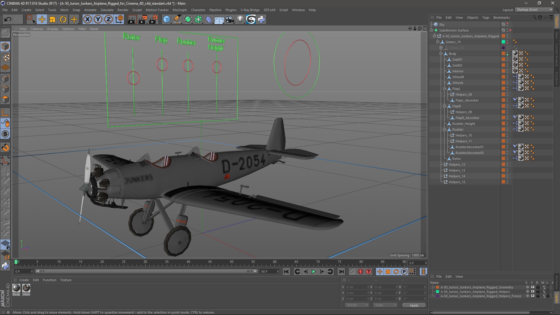This screenshot has width=560, height=315.
Task: Add a floor environment object
Action: point(219,20)
